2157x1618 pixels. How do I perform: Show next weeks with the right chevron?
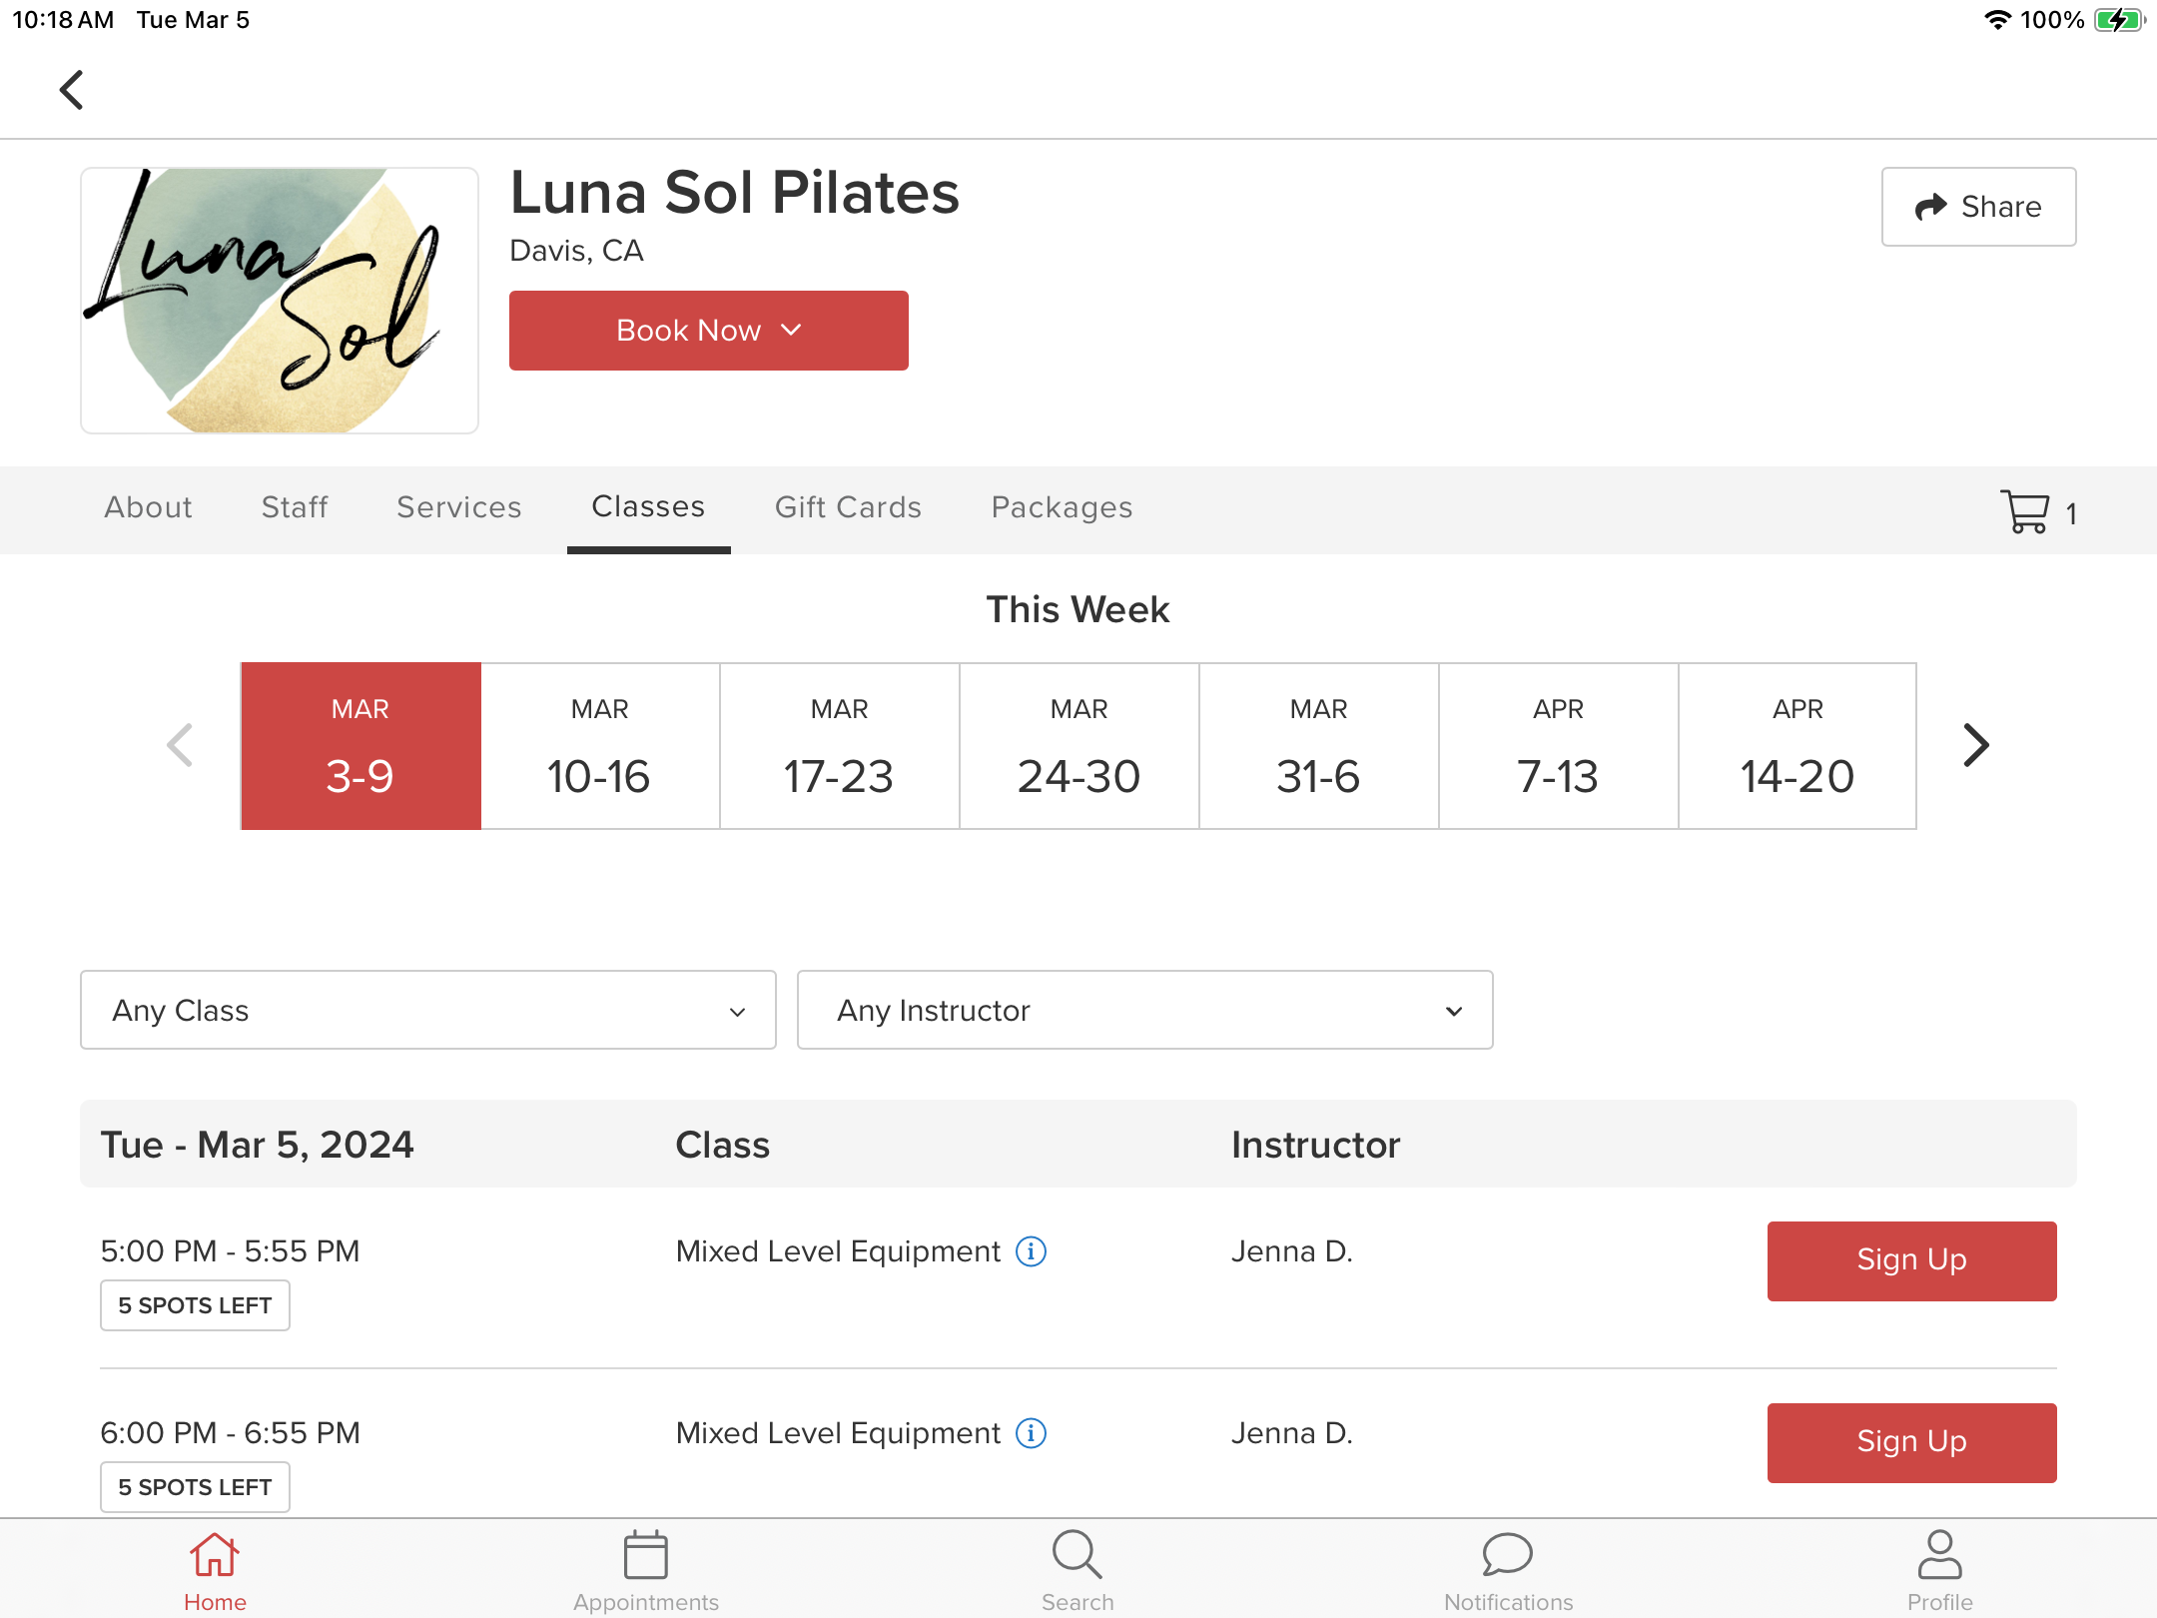pyautogui.click(x=1976, y=745)
